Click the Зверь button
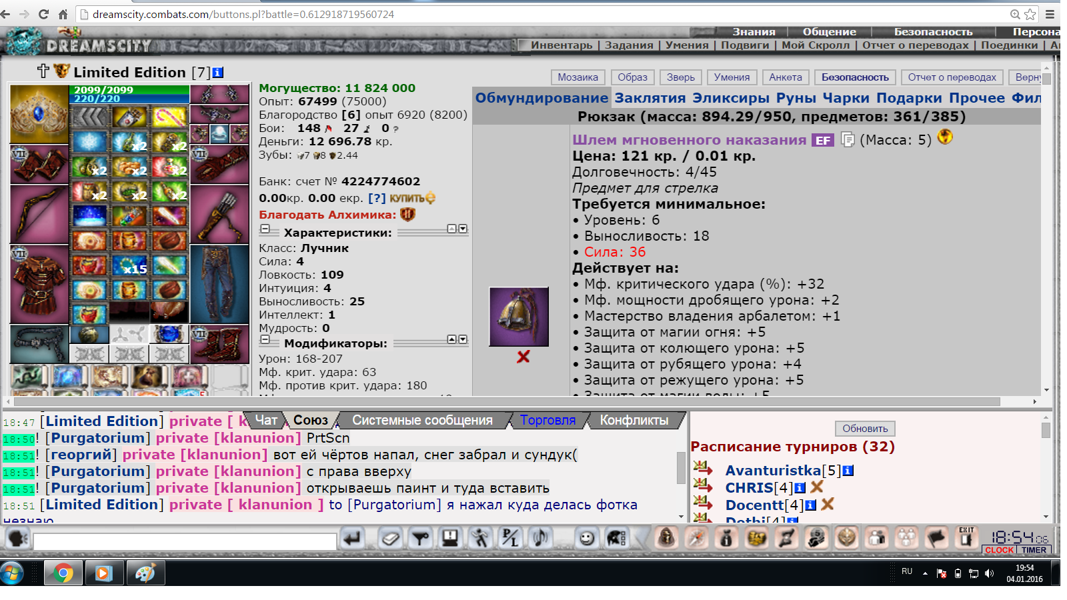 pos(681,77)
